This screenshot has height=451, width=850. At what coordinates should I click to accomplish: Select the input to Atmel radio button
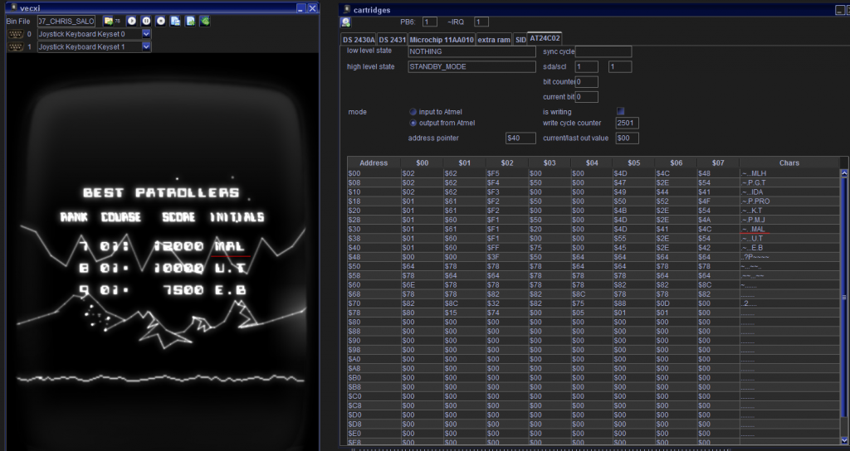pyautogui.click(x=413, y=111)
